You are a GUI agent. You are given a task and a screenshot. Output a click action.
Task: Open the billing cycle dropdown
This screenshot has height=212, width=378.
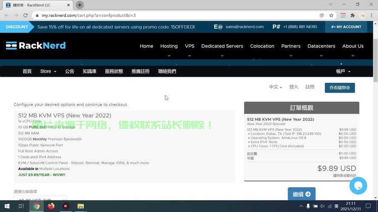point(40,199)
